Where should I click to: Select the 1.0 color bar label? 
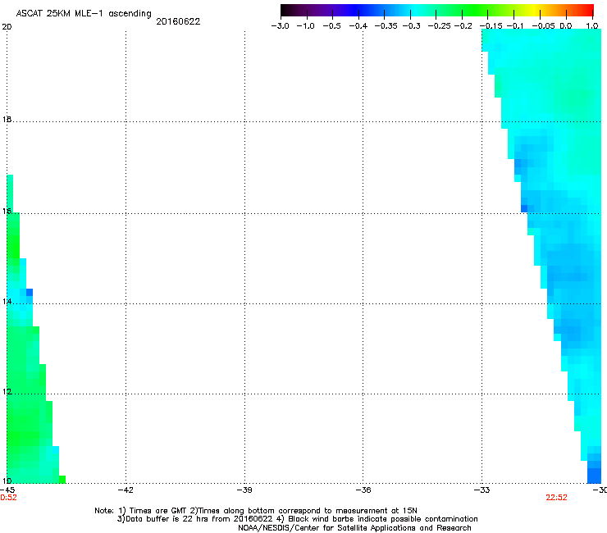[x=592, y=26]
